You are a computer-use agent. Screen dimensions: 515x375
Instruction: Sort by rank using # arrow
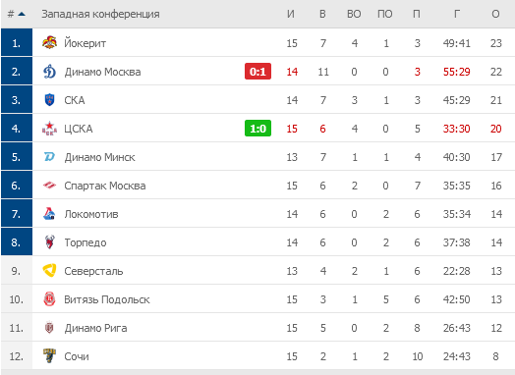pos(17,14)
